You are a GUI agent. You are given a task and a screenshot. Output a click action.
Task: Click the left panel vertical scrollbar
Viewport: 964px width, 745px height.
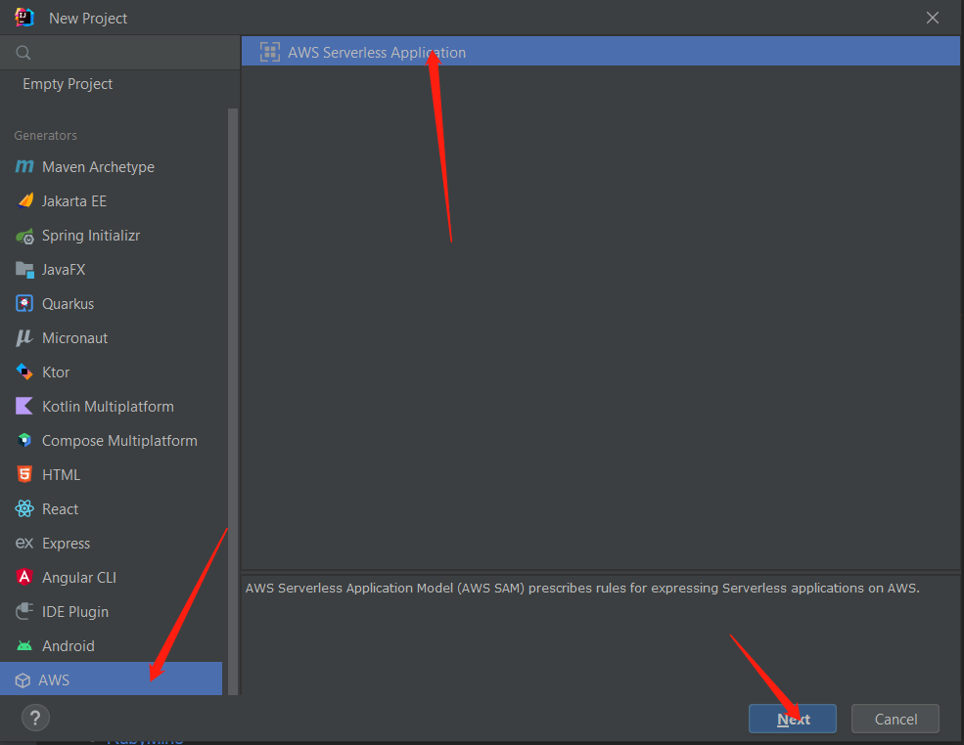[x=233, y=391]
